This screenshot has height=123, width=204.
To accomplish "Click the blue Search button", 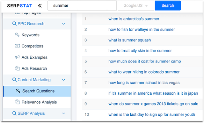I will (168, 5).
